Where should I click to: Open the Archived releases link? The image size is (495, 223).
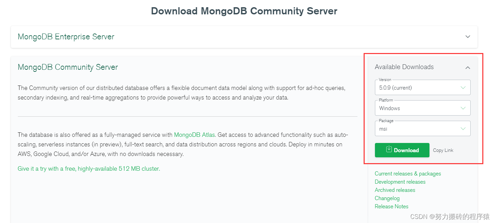point(395,190)
